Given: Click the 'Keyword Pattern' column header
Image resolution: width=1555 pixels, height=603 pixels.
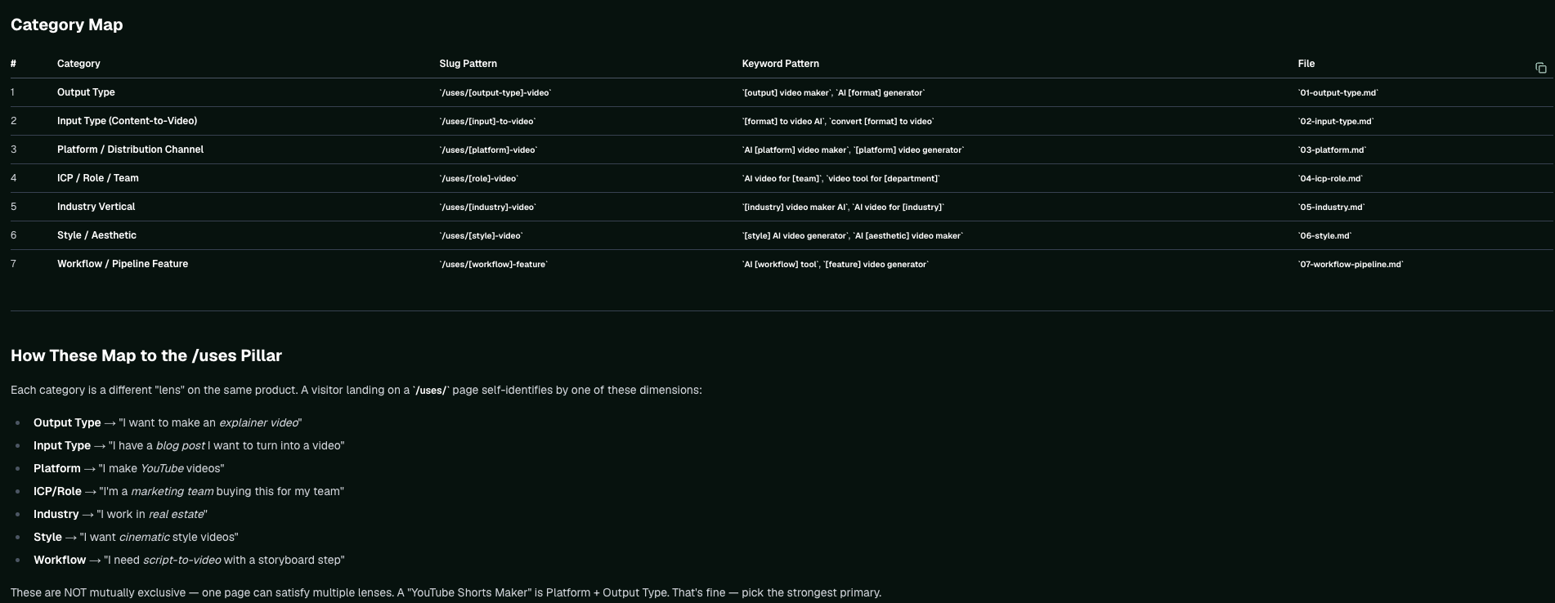Looking at the screenshot, I should point(780,64).
